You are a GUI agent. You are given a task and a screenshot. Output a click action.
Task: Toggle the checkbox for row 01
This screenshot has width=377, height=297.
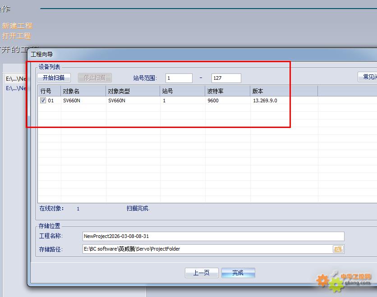pyautogui.click(x=43, y=101)
